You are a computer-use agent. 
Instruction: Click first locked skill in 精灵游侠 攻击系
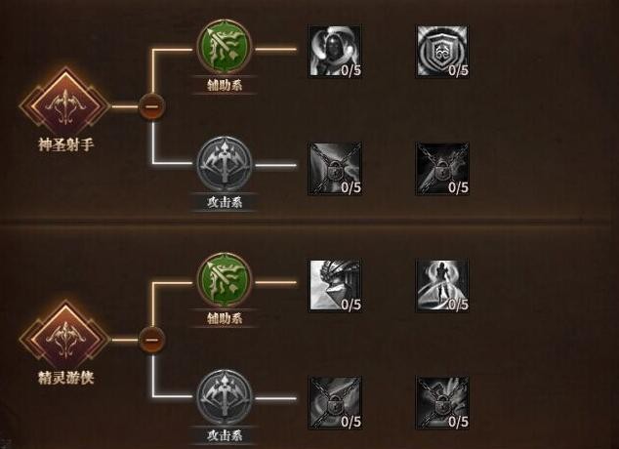[335, 403]
